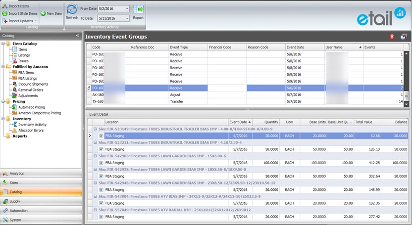Toggle checkbox for FIR-542938 FBA Staging row

tap(101, 176)
